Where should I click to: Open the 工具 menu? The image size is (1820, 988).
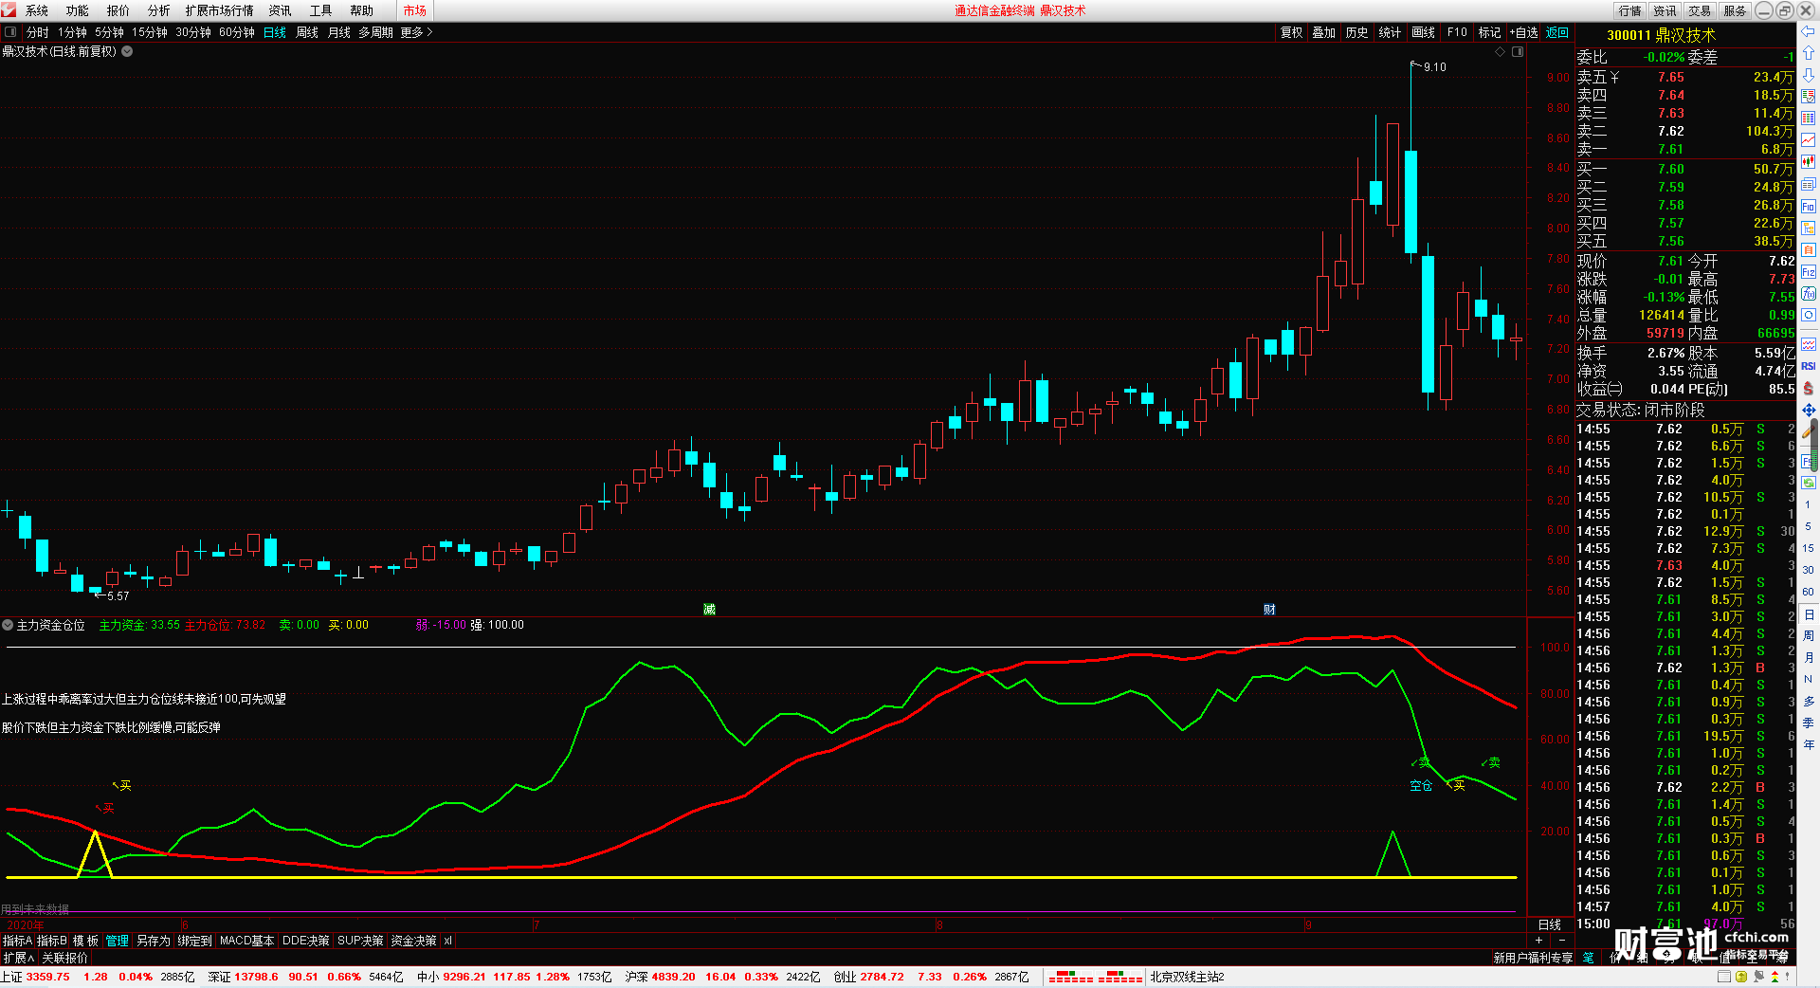tap(321, 10)
